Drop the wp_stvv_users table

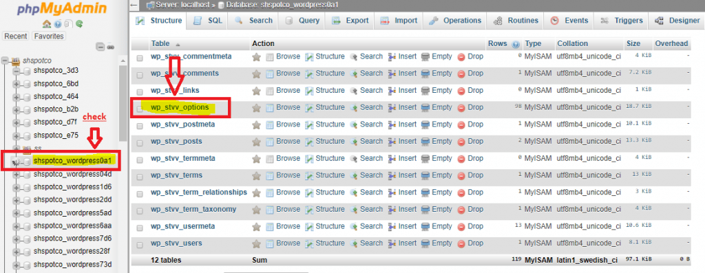(470, 243)
